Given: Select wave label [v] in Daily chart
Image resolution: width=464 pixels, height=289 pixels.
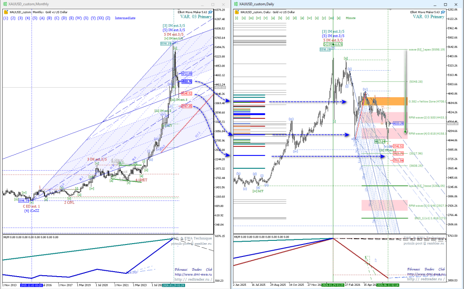Looking at the screenshot, I should point(265,18).
